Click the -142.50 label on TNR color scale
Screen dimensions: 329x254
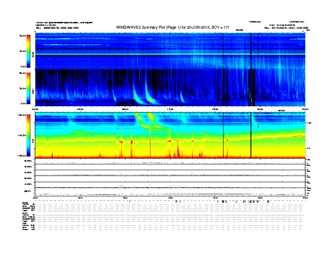[22, 135]
